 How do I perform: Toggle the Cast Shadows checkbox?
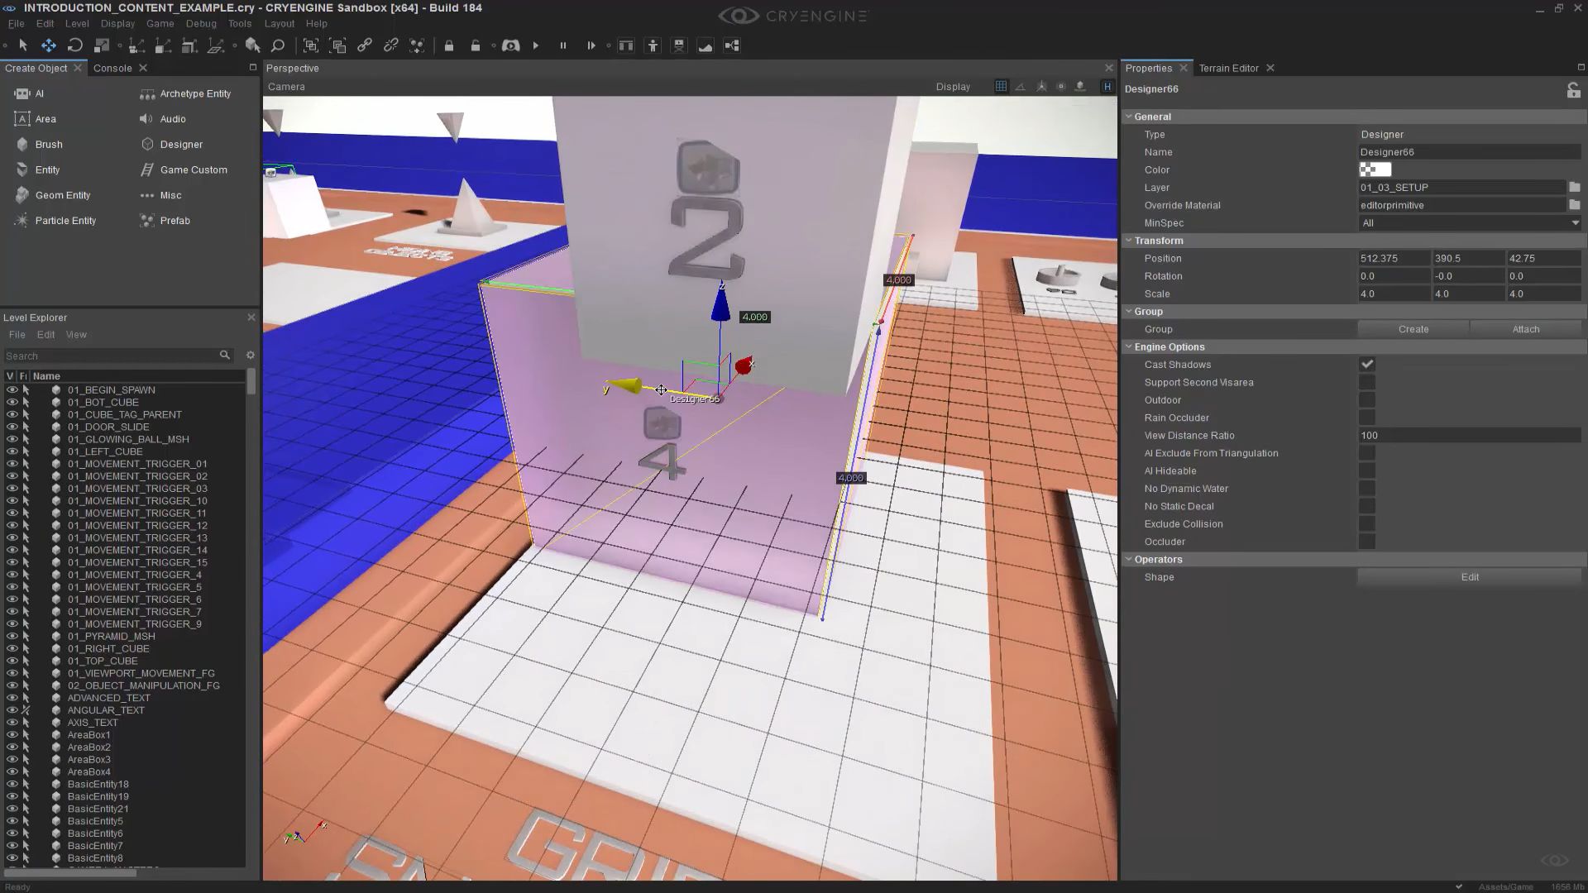tap(1367, 365)
